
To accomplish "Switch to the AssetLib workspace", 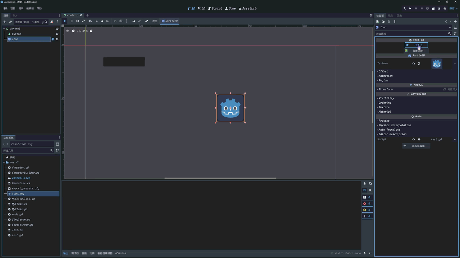I will (x=248, y=8).
